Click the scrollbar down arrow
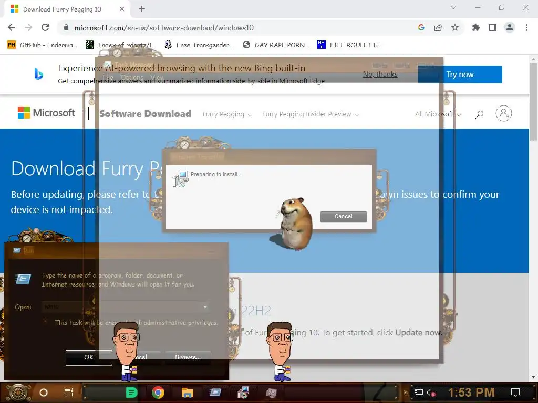The height and width of the screenshot is (403, 538). [533, 377]
